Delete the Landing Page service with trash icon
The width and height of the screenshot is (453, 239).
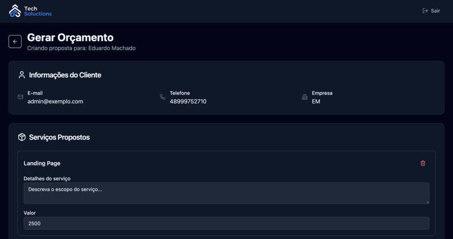(x=422, y=163)
